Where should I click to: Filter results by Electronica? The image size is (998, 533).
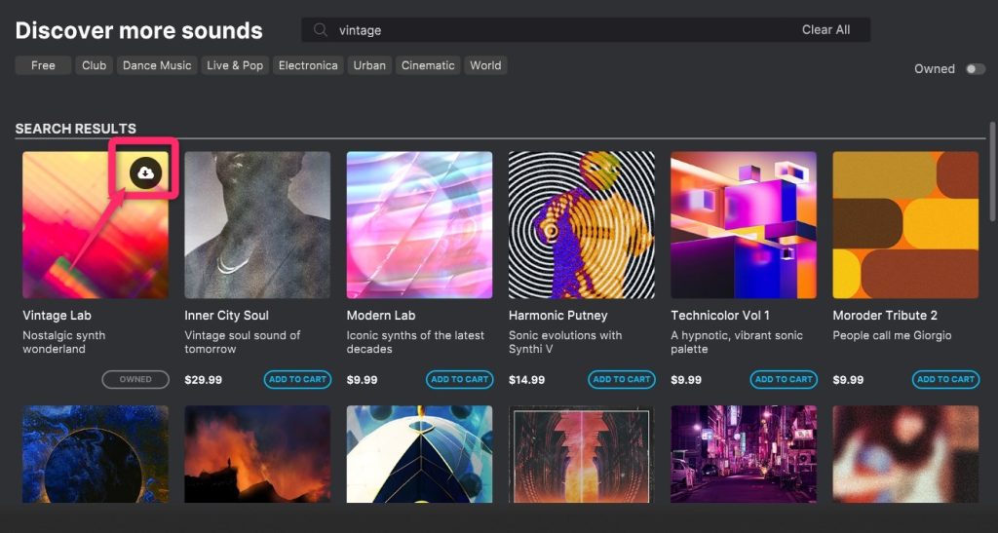tap(308, 65)
